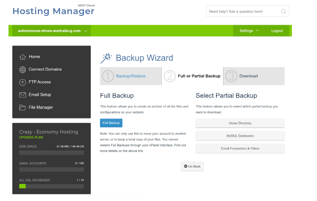Start a Full Backup
The height and width of the screenshot is (201, 317).
click(x=111, y=123)
